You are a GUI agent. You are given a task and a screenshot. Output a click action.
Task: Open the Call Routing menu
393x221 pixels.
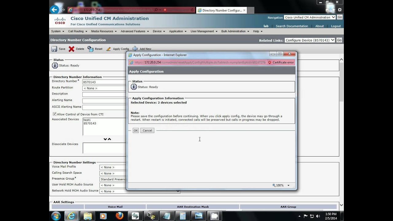point(78,31)
